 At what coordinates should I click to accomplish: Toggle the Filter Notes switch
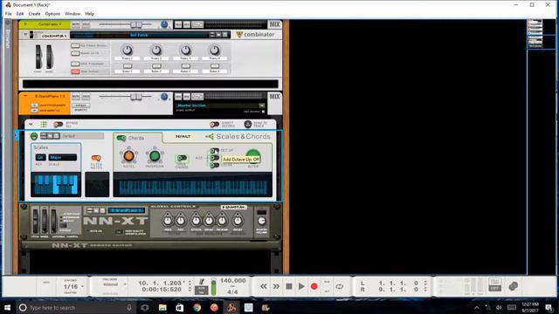[x=96, y=158]
